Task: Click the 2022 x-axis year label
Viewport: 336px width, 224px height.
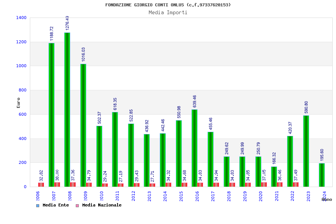Action: pos(292,196)
